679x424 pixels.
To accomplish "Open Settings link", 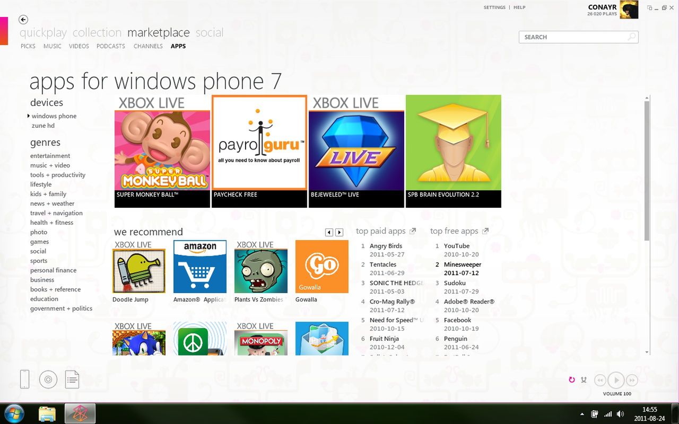I will click(494, 7).
